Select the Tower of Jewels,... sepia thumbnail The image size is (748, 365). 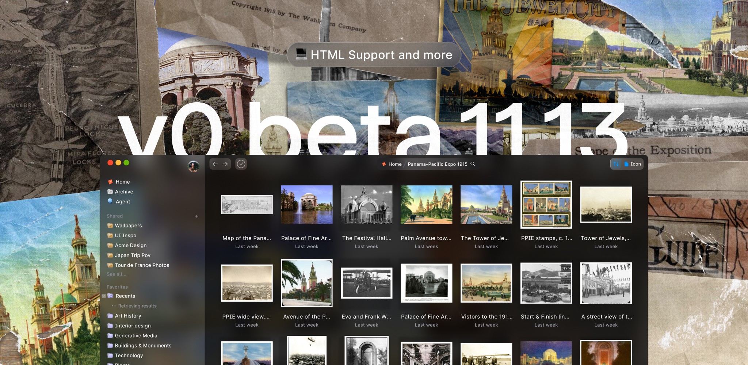[x=606, y=204]
